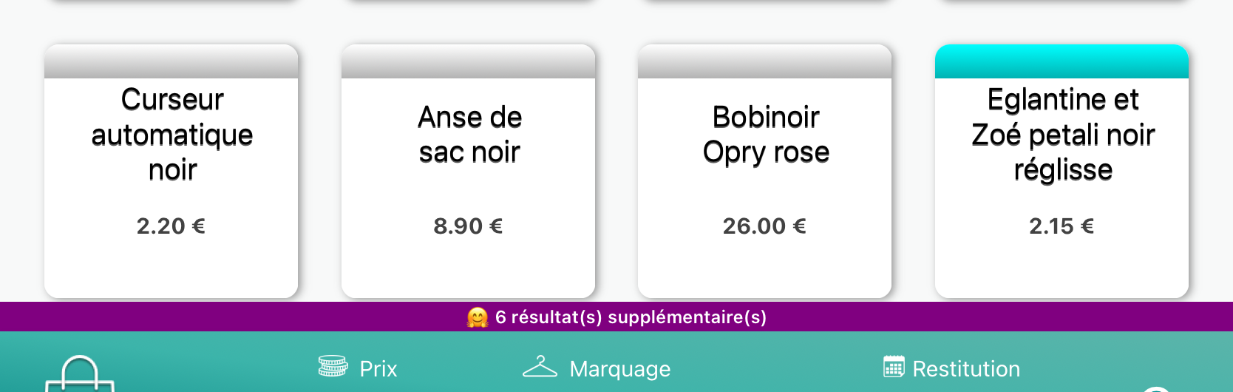Click the hugging emoji in purple banner
Viewport: 1233px width, 392px height.
[x=478, y=317]
